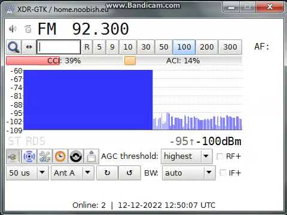This screenshot has height=215, width=287.
Task: Click the black circular RDS spy icon
Action: point(76,156)
